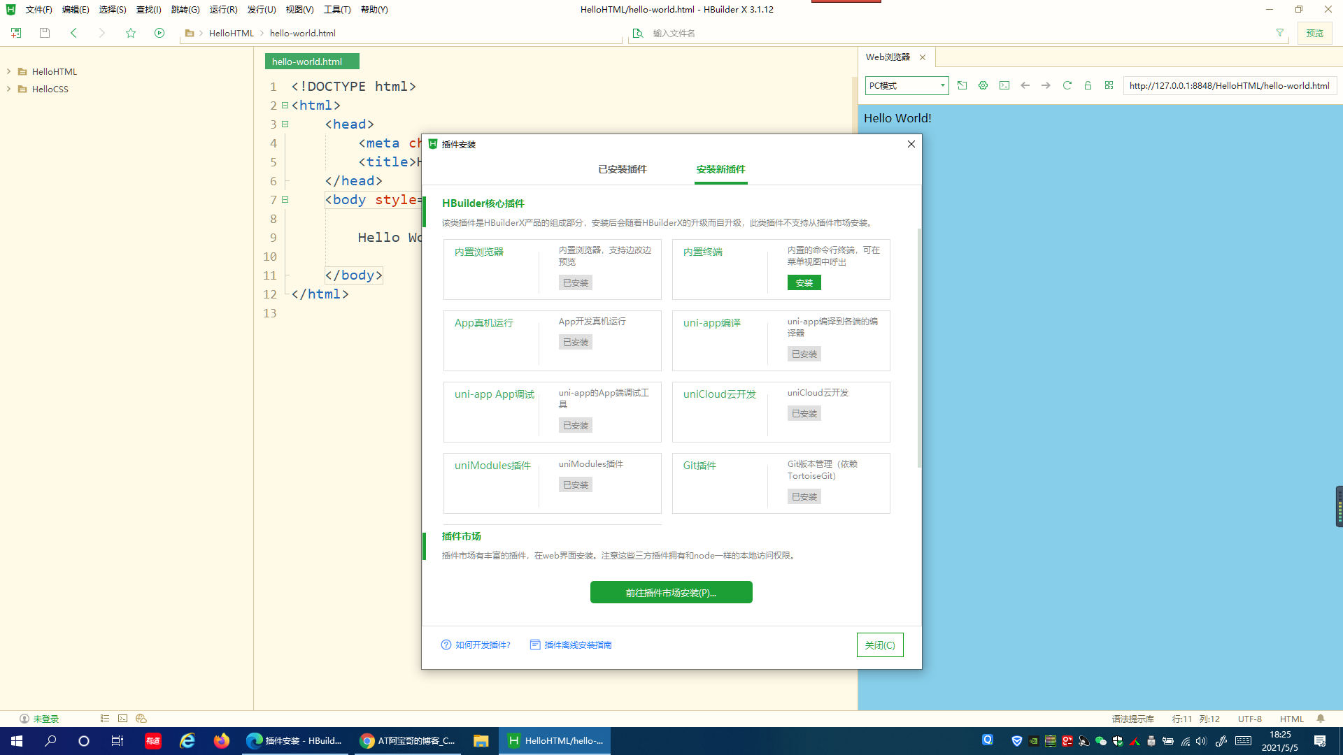
Task: Switch to the 已安装插件 tab
Action: tap(621, 169)
